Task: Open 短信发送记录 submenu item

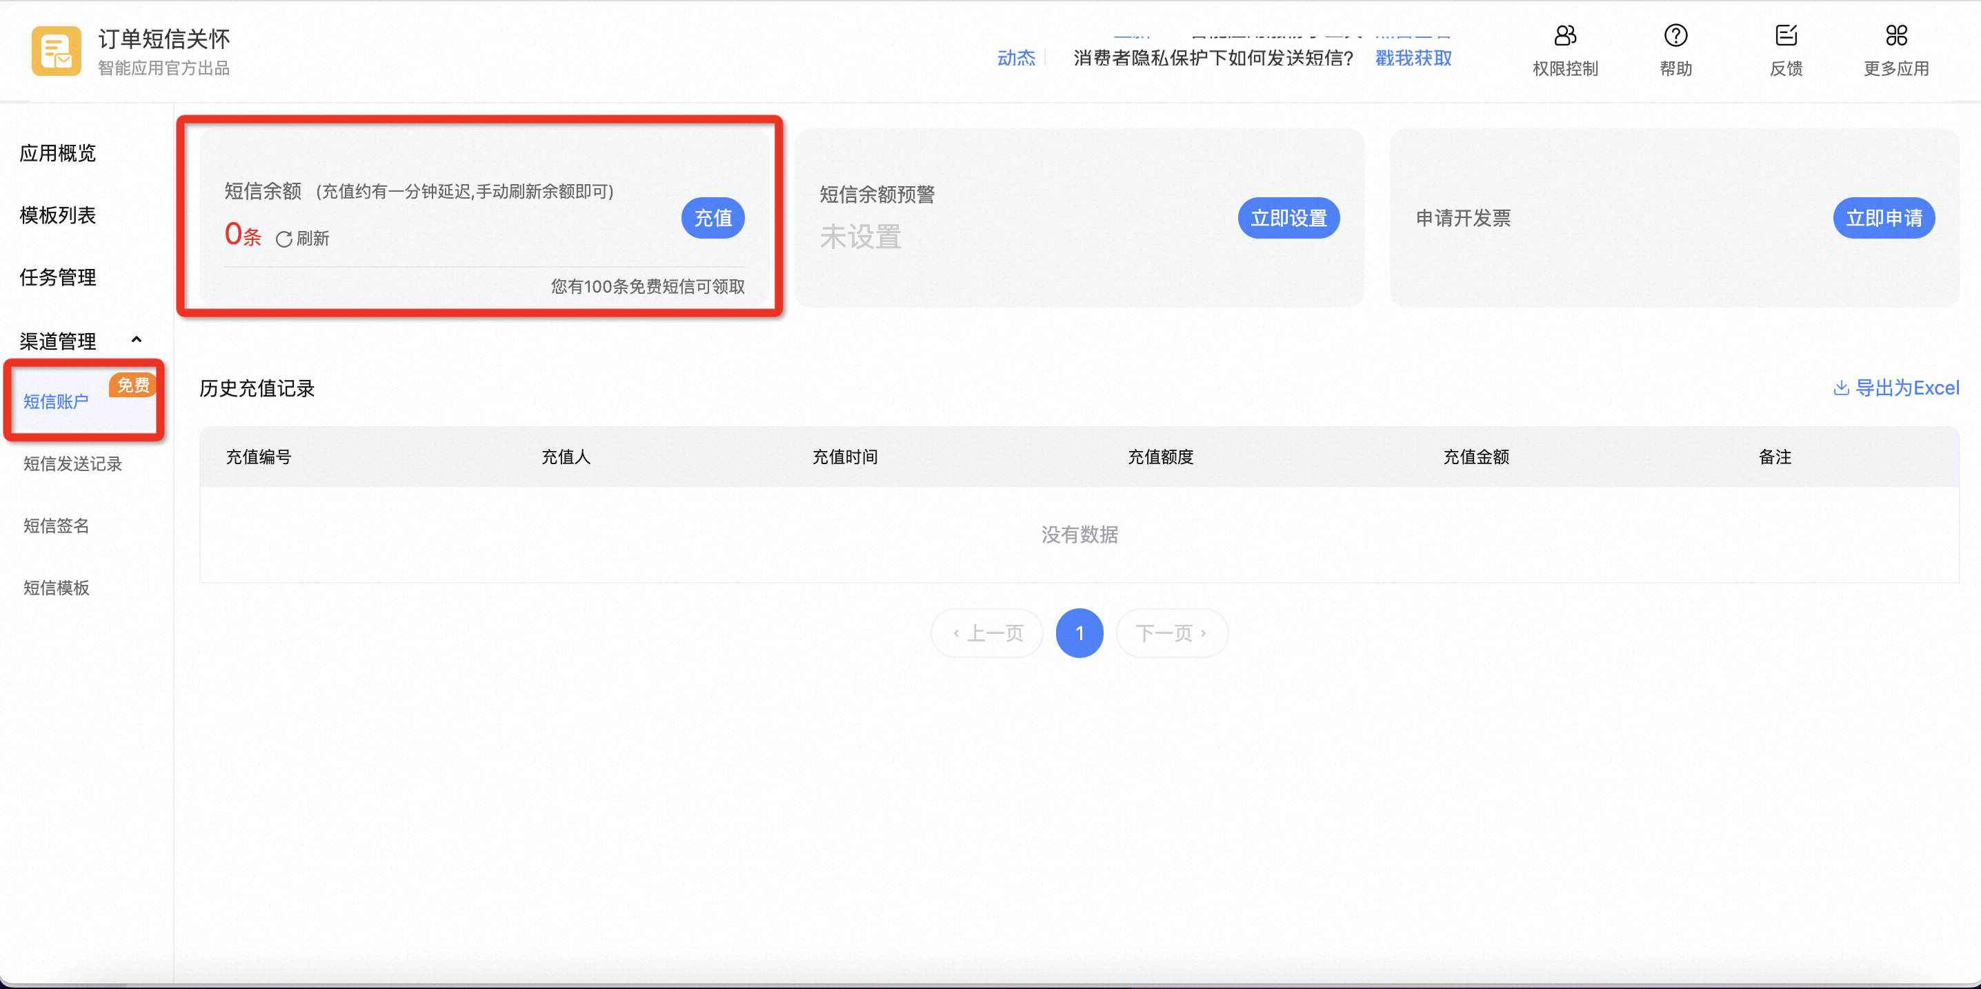Action: pyautogui.click(x=73, y=463)
